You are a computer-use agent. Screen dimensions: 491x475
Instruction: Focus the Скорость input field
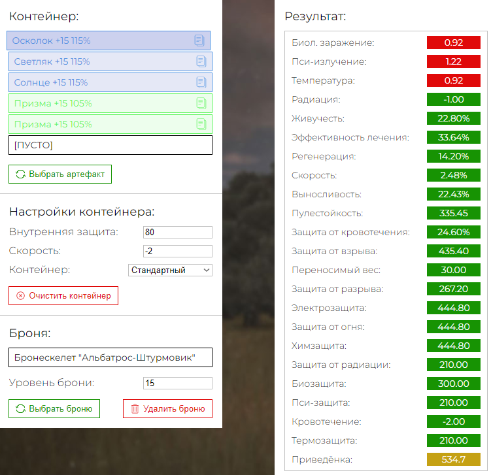(x=178, y=251)
